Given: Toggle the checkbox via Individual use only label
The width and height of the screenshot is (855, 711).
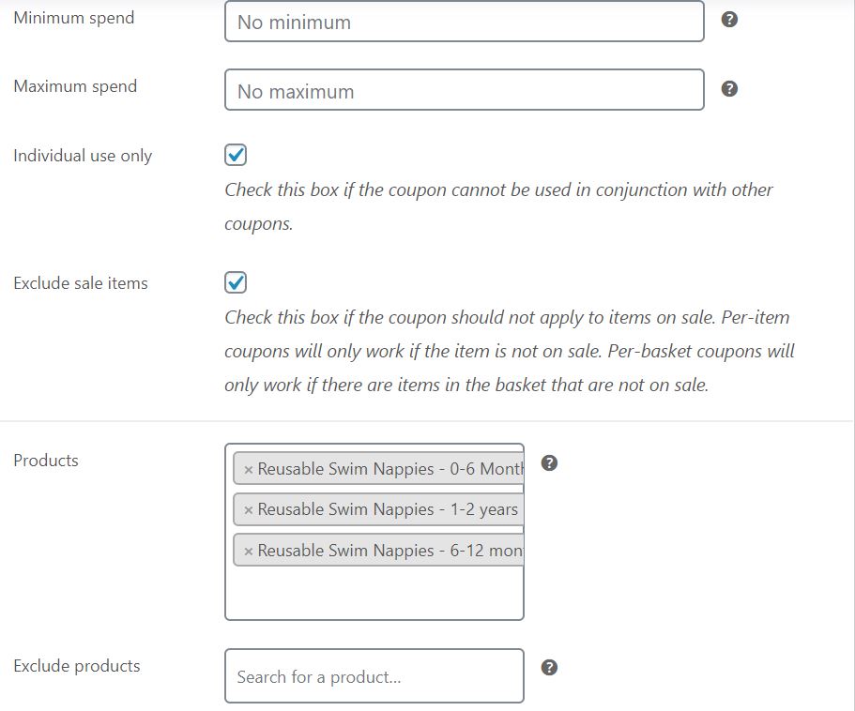Looking at the screenshot, I should [82, 156].
